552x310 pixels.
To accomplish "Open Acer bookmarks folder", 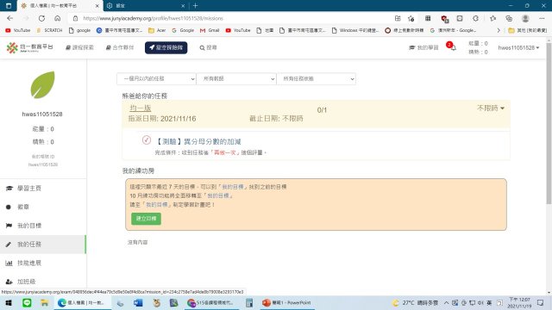I will [157, 31].
